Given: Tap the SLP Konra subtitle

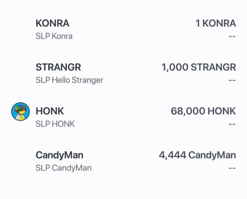Looking at the screenshot, I should click(54, 36).
